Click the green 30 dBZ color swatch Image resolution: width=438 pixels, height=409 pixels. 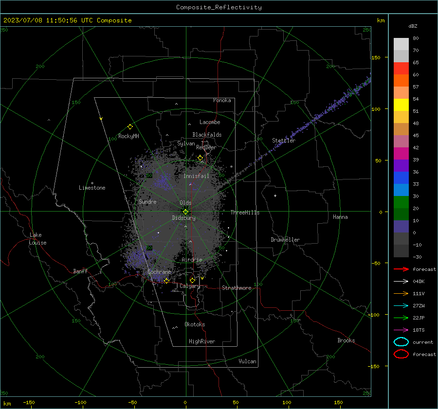pos(401,202)
